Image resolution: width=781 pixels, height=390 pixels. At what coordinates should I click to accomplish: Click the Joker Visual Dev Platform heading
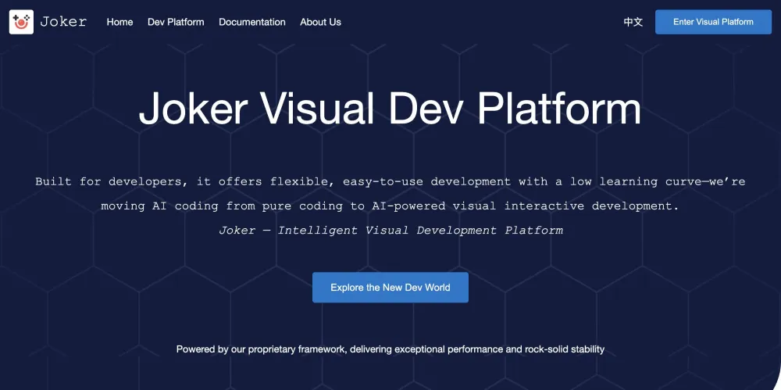[390, 109]
